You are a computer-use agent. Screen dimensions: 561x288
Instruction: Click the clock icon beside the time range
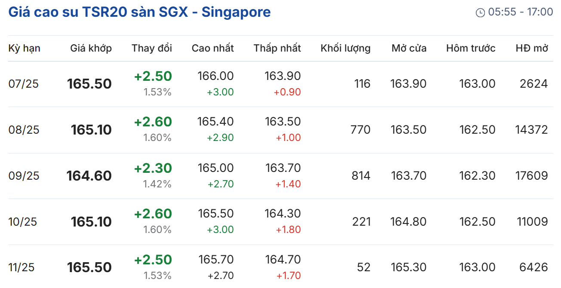(x=480, y=13)
